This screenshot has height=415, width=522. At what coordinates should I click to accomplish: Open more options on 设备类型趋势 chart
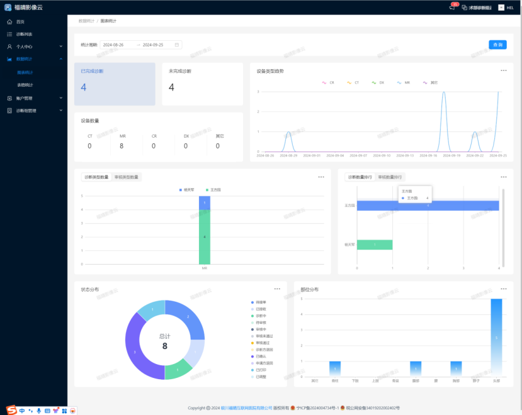click(x=503, y=70)
